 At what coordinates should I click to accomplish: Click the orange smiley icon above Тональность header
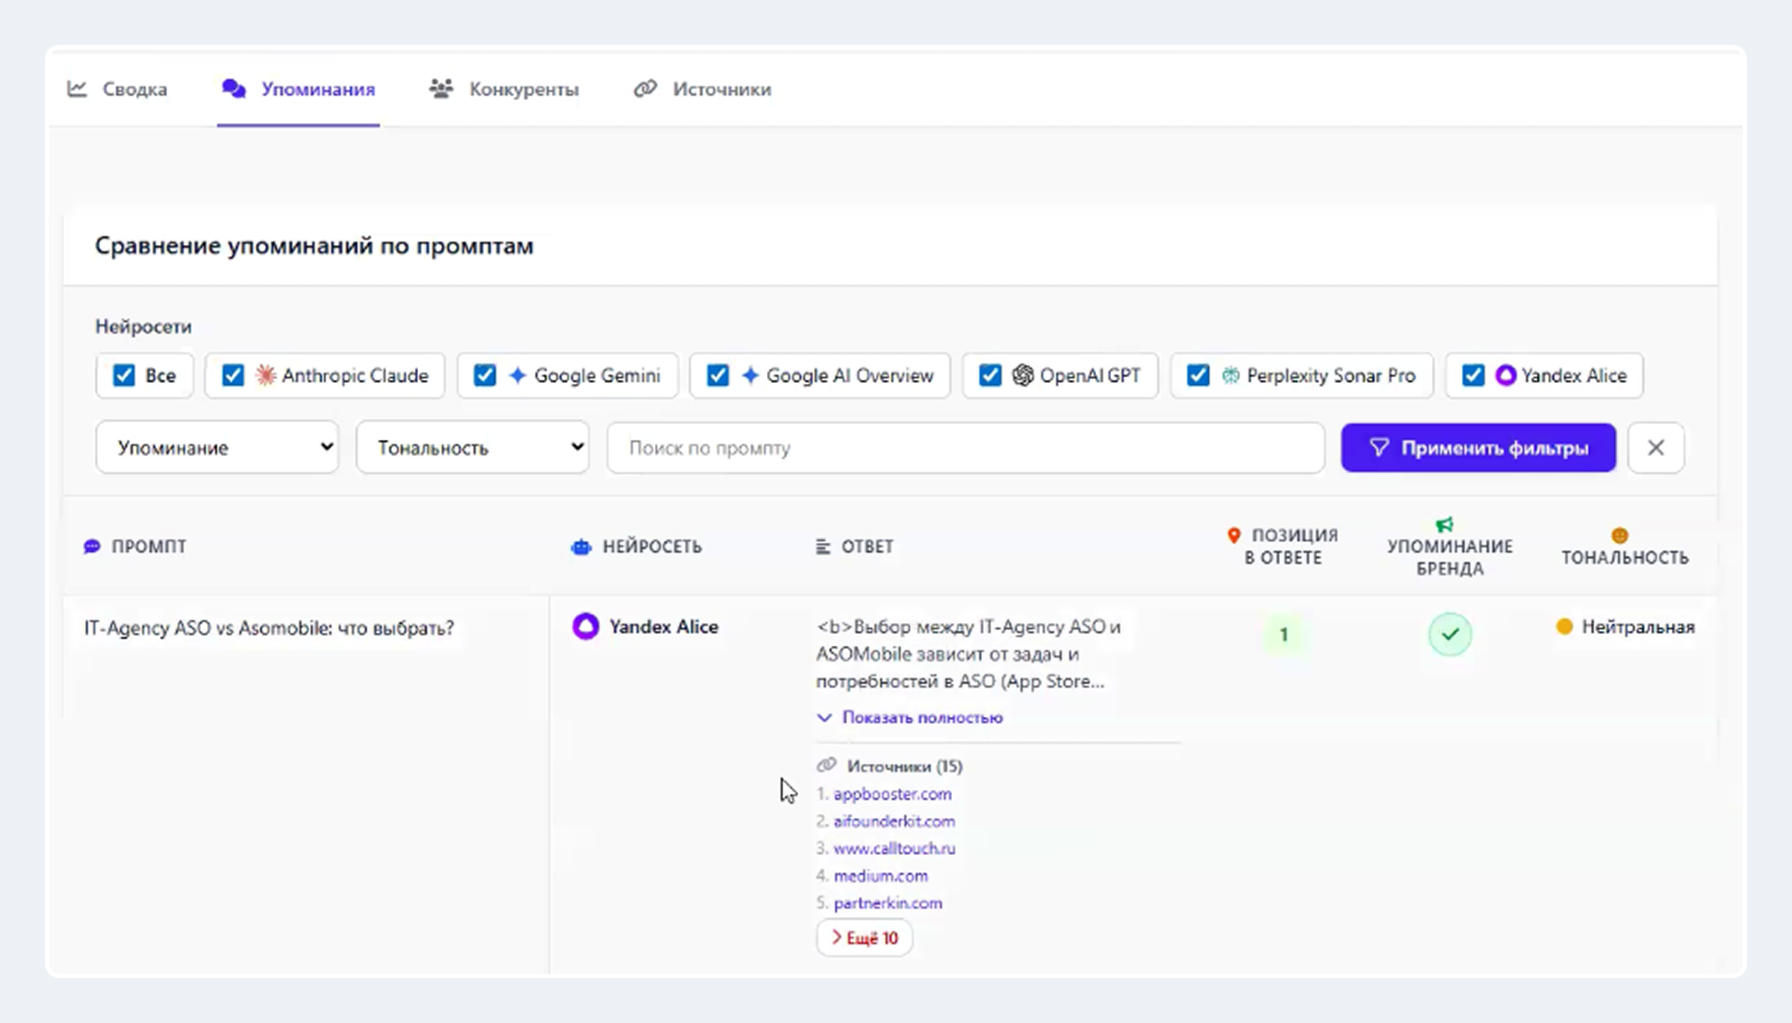point(1619,535)
